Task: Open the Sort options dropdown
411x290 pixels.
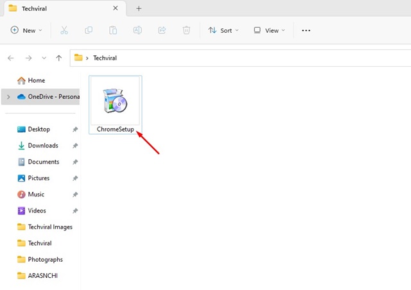Action: [223, 30]
